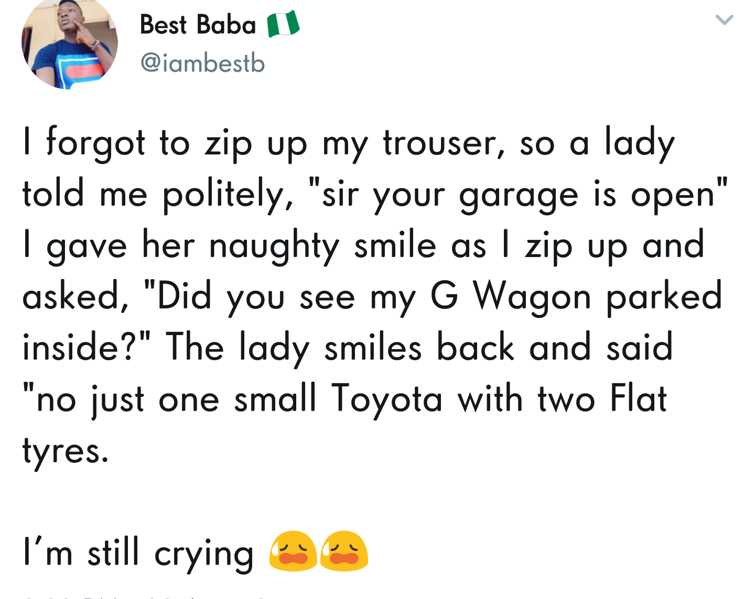This screenshot has height=599, width=755.
Task: Click the word "Toyota" in the tweet
Action: click(387, 398)
